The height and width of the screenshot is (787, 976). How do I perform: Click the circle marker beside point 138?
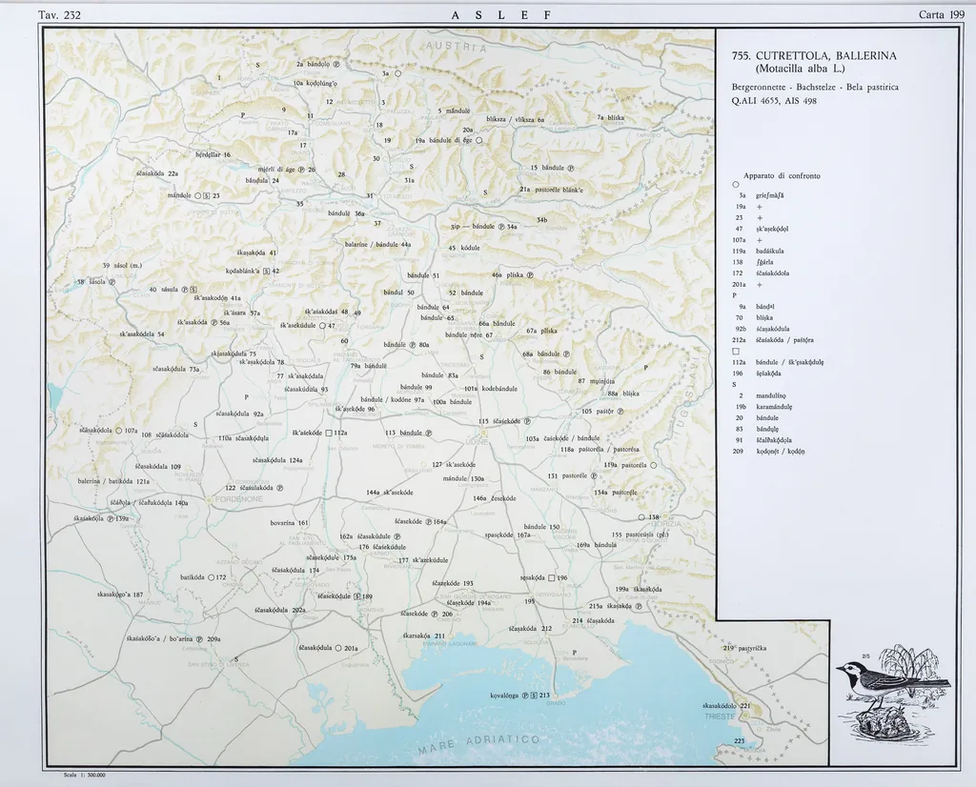point(641,517)
